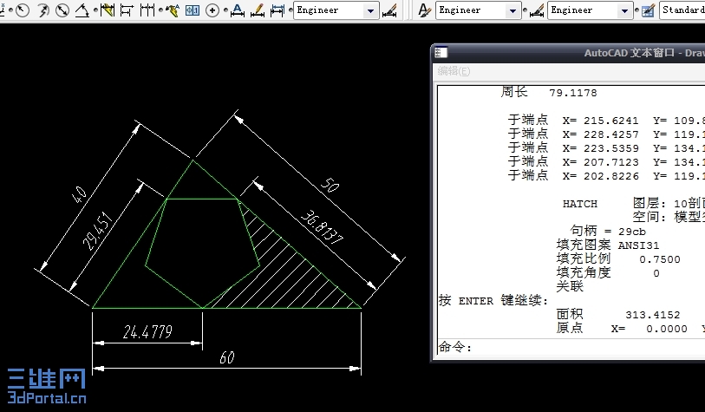Select the 50 dimension text

[x=330, y=185]
